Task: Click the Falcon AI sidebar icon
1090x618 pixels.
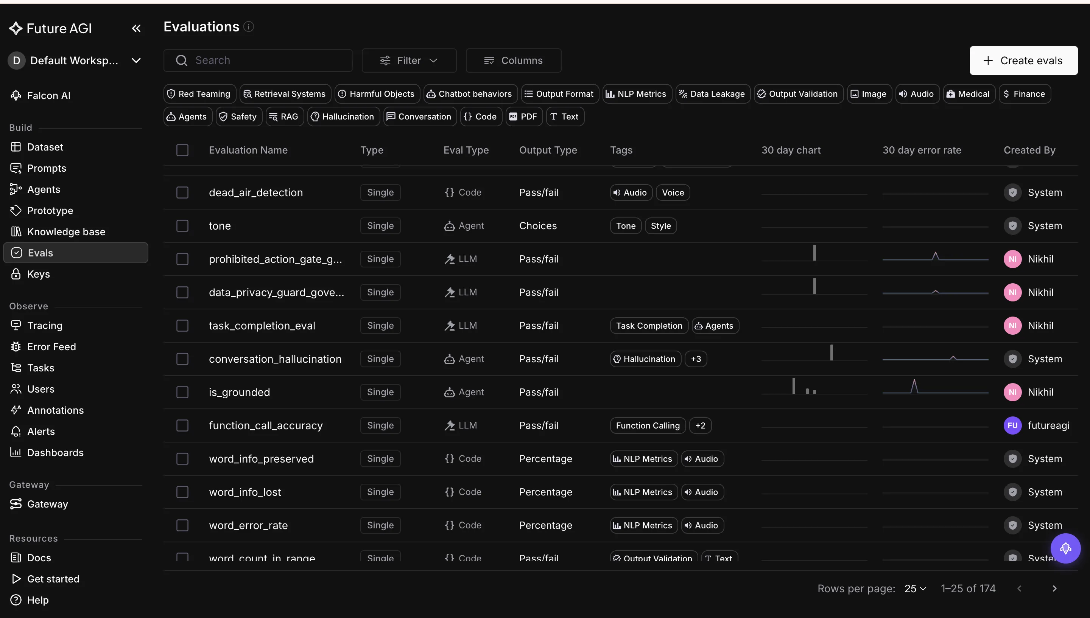Action: point(16,96)
